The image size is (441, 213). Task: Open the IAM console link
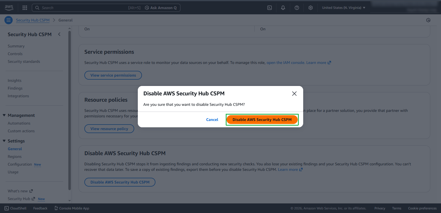285,63
